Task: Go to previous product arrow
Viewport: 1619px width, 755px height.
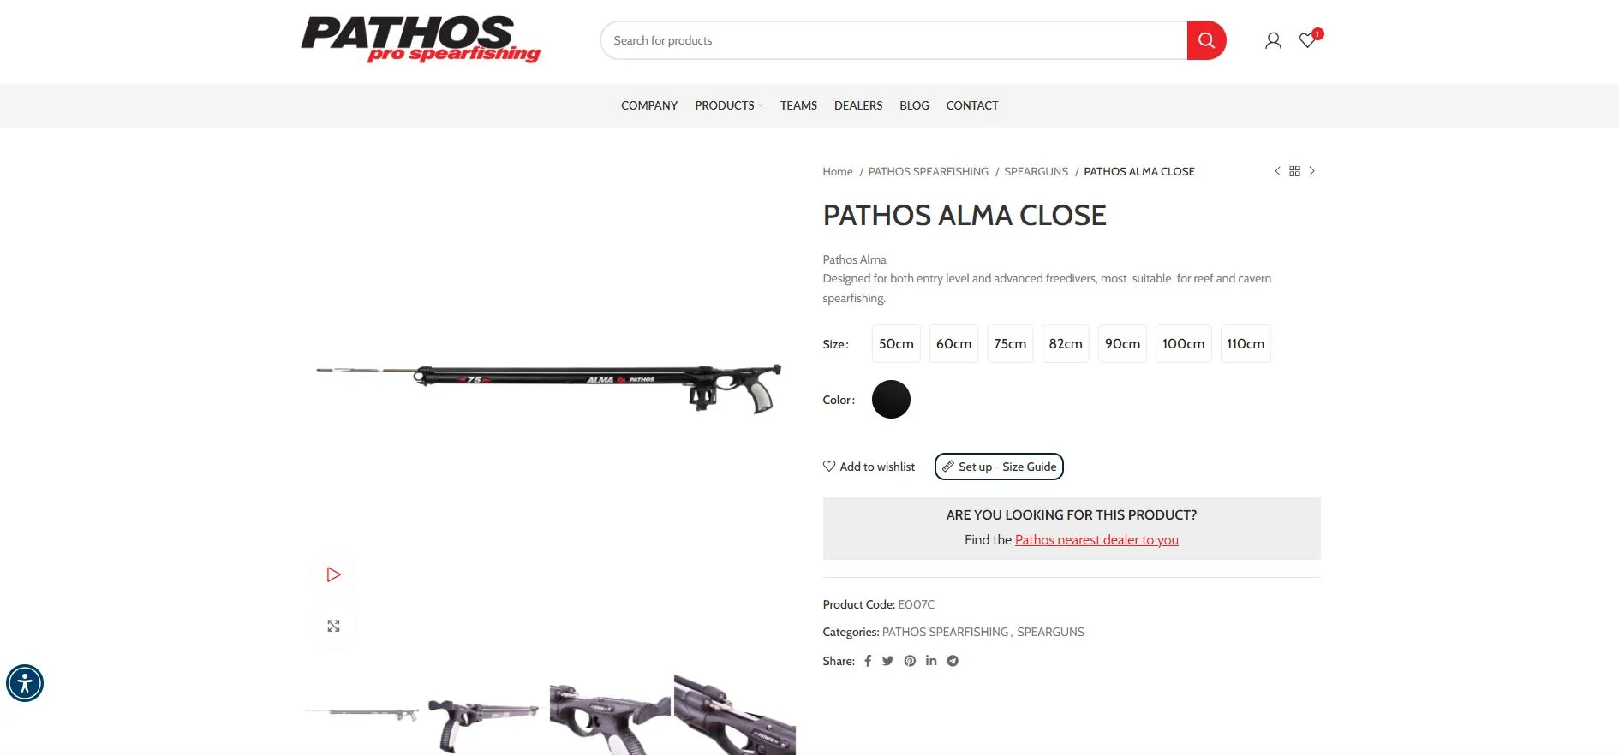Action: click(1277, 171)
